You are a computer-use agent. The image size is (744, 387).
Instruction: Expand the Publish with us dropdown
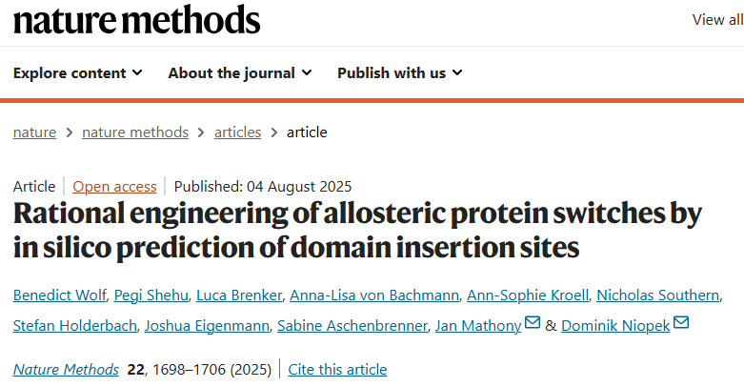pos(400,72)
